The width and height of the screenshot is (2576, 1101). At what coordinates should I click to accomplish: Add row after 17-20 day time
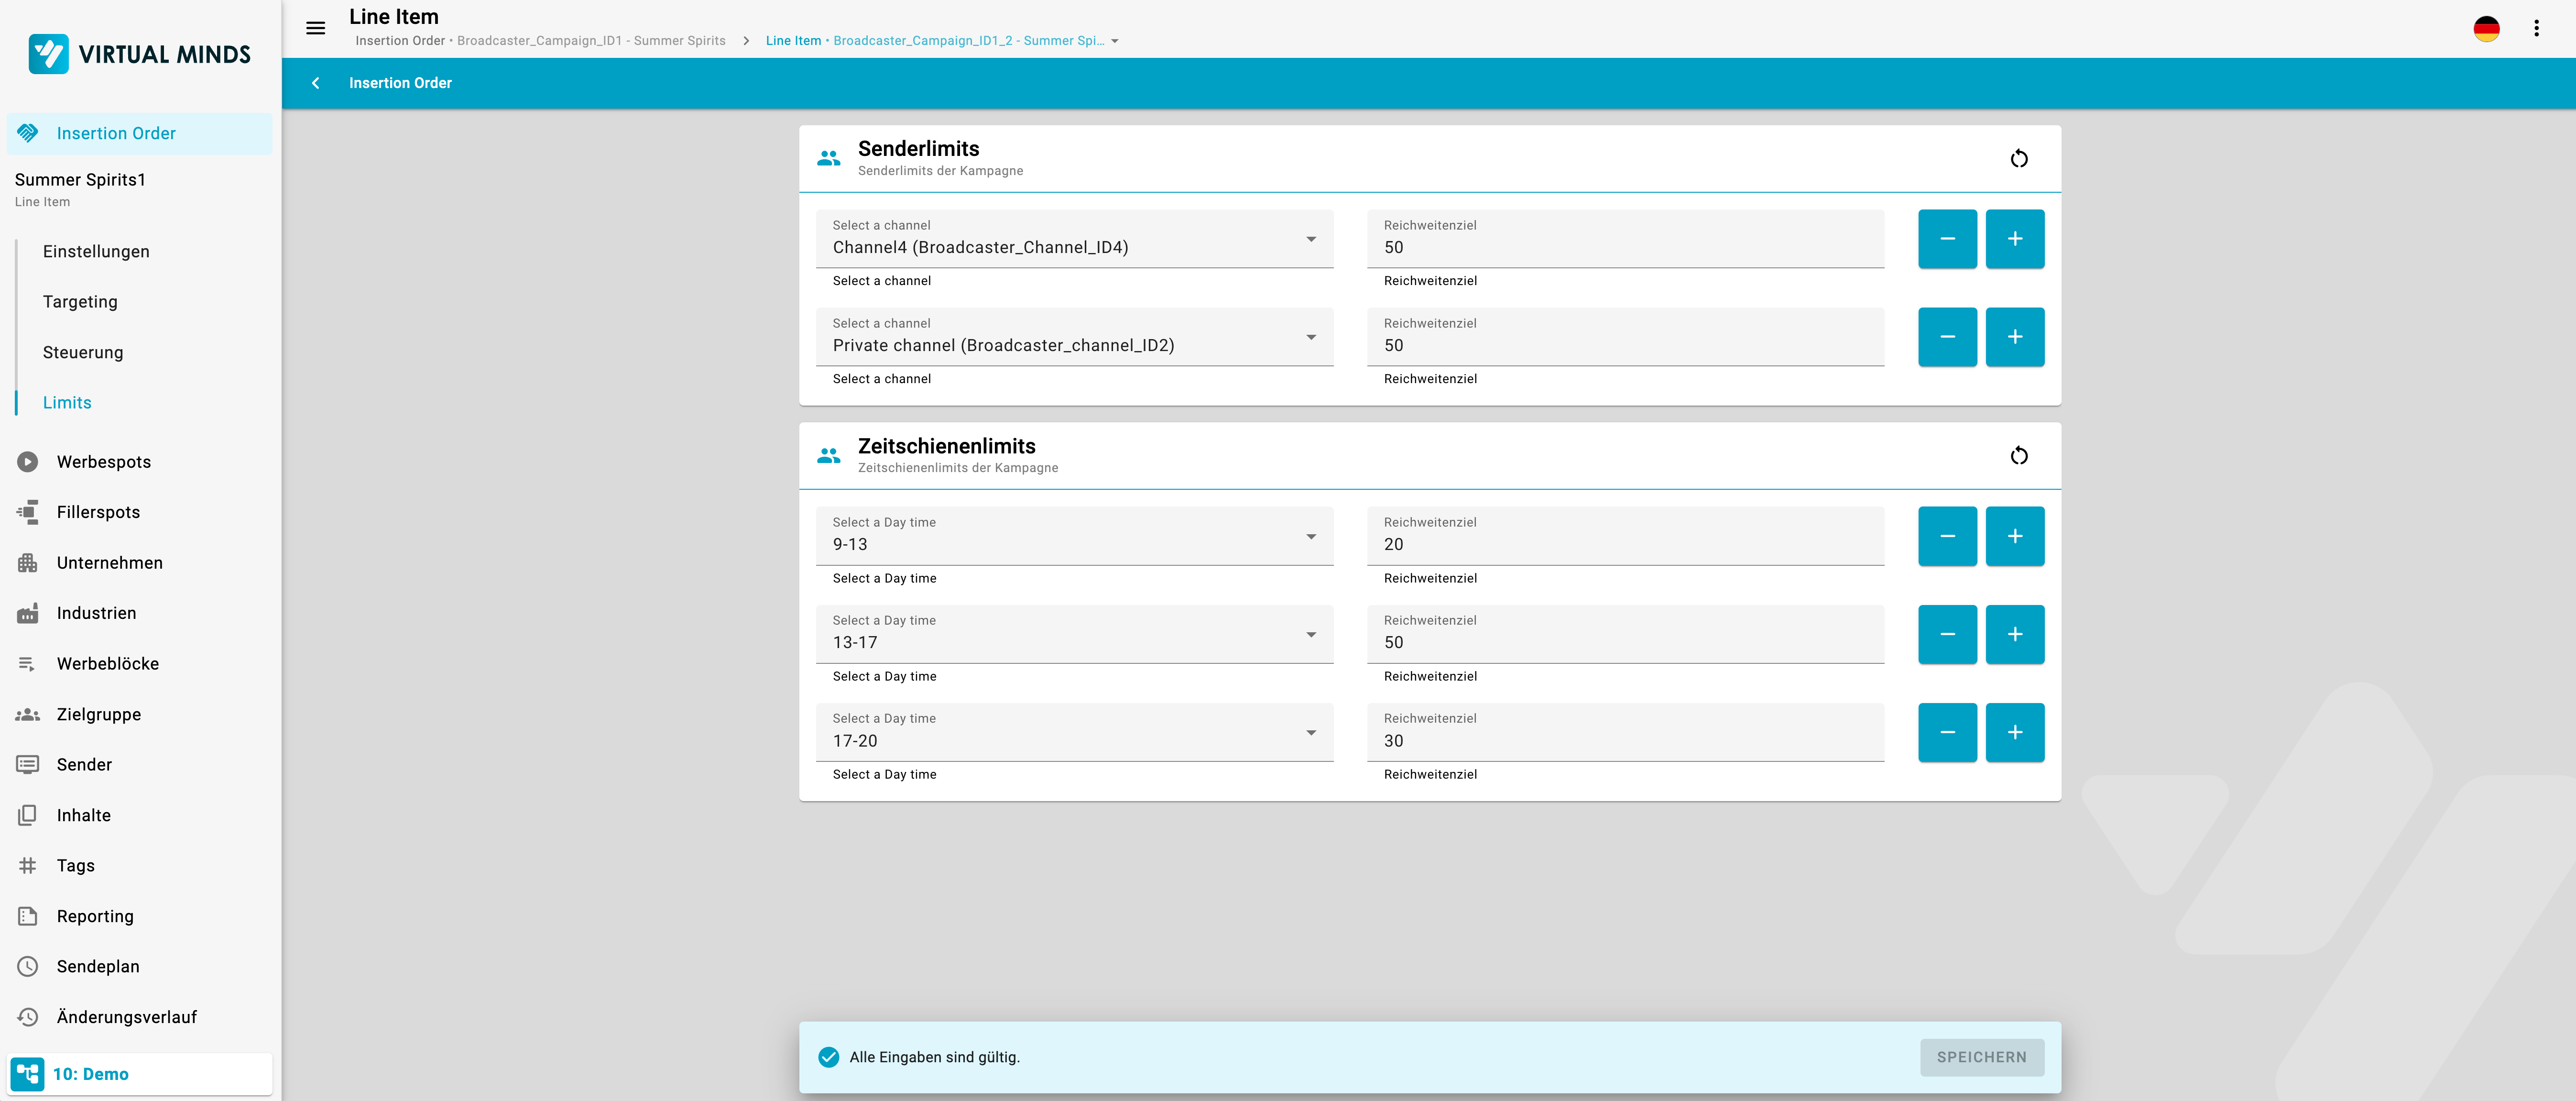point(2014,732)
